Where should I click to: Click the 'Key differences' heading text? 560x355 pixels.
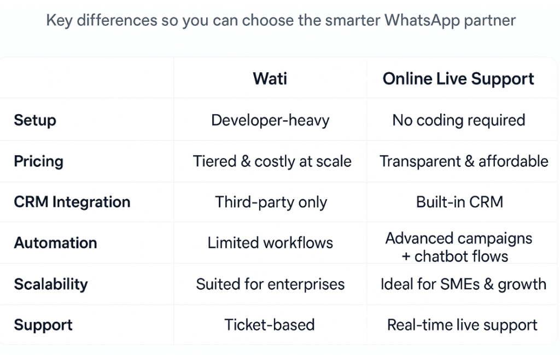pyautogui.click(x=281, y=21)
